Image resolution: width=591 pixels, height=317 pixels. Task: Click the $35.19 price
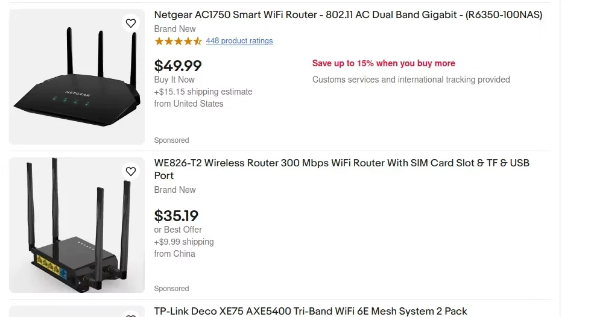pyautogui.click(x=176, y=216)
